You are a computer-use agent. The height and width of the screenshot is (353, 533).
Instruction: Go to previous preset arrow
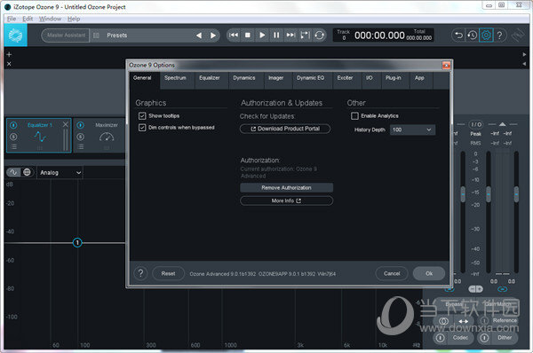click(x=199, y=35)
